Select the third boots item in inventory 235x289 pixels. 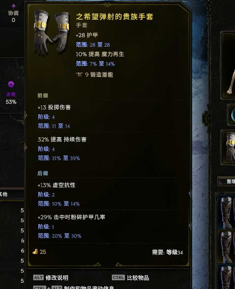click(228, 277)
